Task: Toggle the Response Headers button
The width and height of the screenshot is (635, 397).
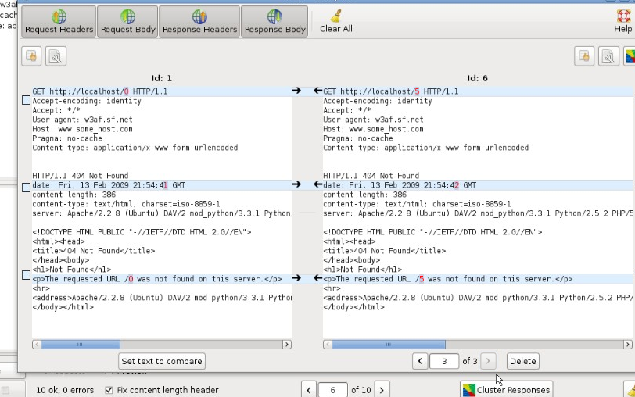Action: point(199,21)
